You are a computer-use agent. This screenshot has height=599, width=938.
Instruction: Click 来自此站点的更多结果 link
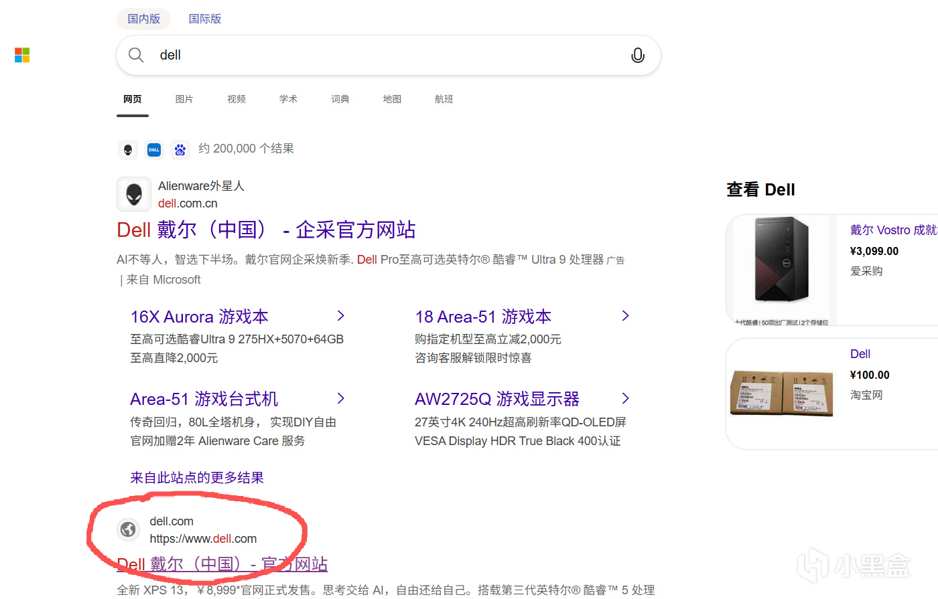pyautogui.click(x=197, y=477)
